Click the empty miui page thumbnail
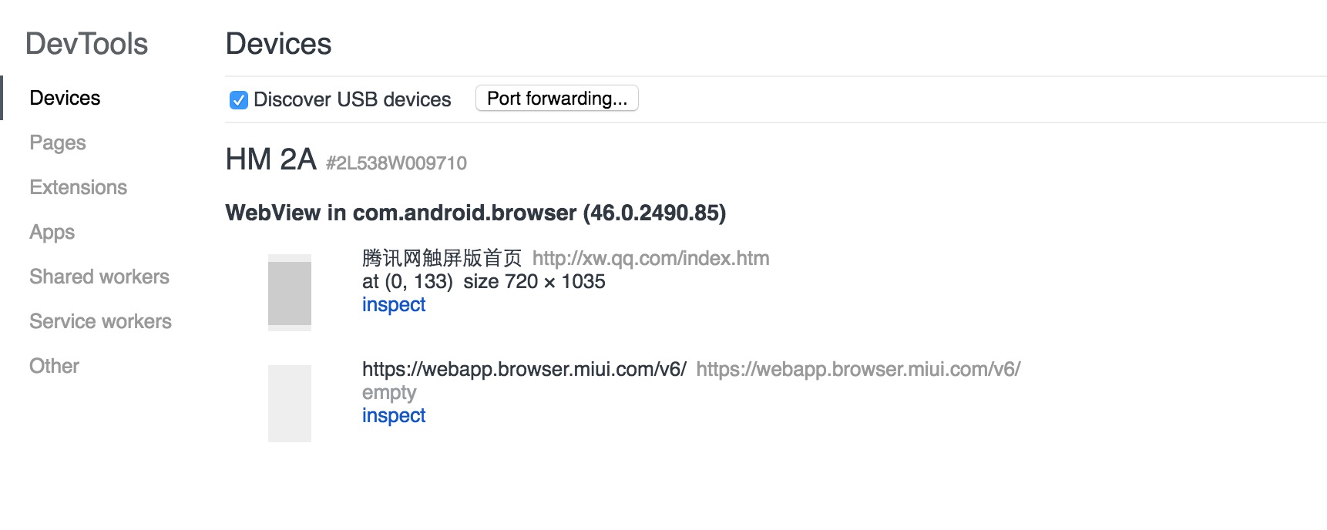The height and width of the screenshot is (530, 1327). (290, 404)
